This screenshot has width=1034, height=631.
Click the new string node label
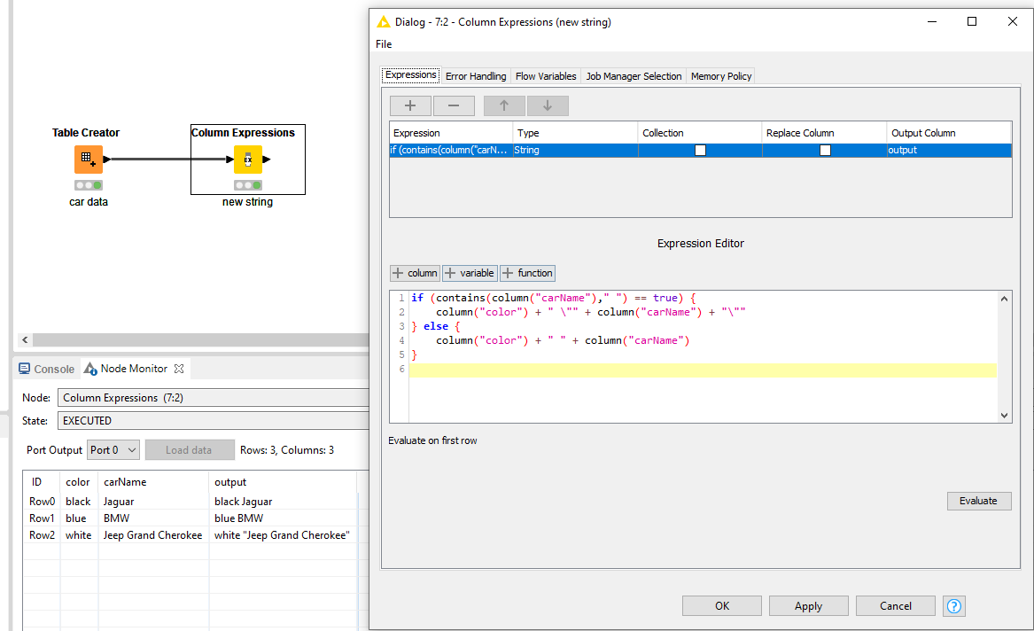point(247,202)
